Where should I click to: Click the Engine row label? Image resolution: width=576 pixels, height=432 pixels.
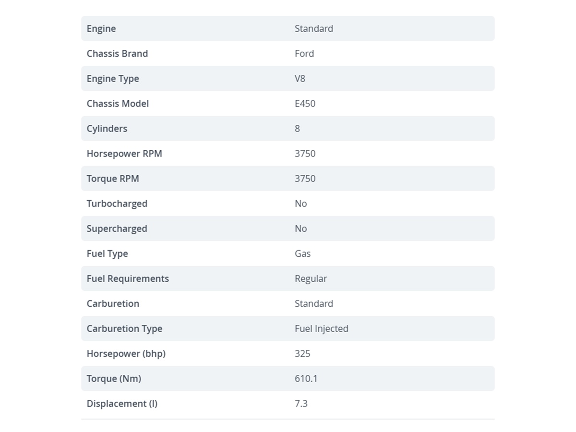click(x=101, y=28)
